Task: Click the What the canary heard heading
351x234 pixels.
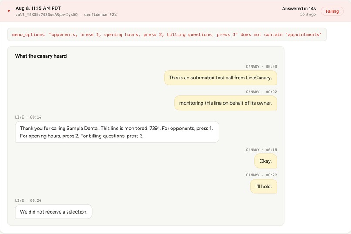Action: 41,56
